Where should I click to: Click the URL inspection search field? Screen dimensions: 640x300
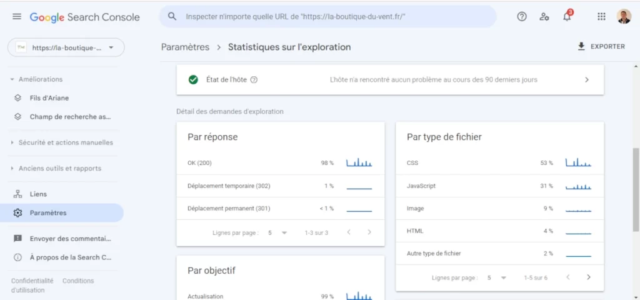(x=327, y=17)
